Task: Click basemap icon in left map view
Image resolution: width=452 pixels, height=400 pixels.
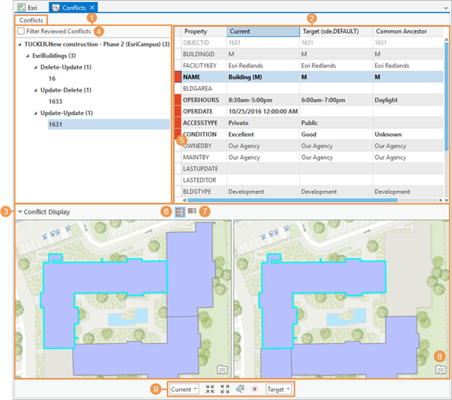Action: (x=223, y=370)
